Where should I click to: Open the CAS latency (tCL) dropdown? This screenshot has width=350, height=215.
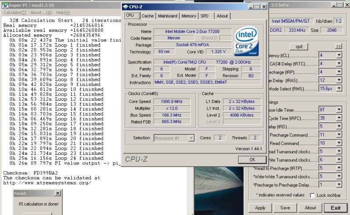339,55
